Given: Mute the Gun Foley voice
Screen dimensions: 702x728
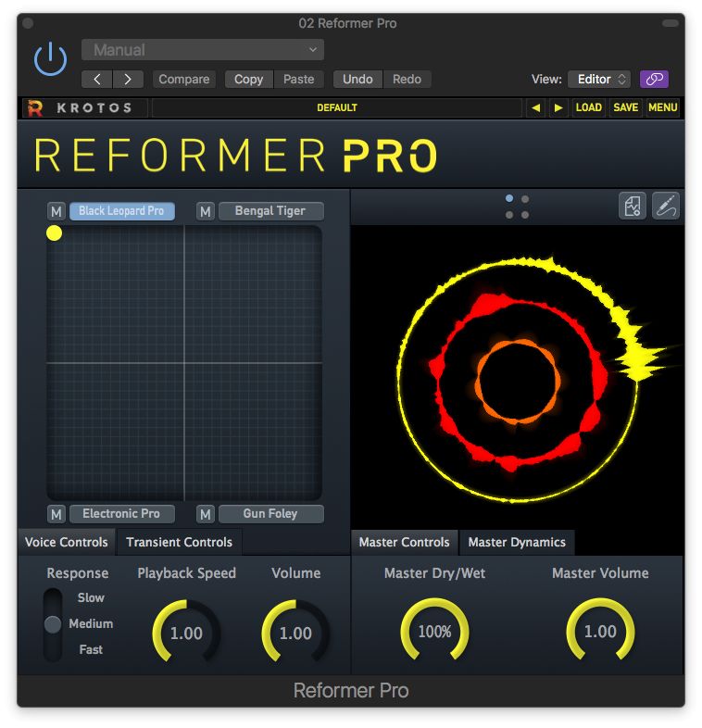Looking at the screenshot, I should pyautogui.click(x=206, y=514).
